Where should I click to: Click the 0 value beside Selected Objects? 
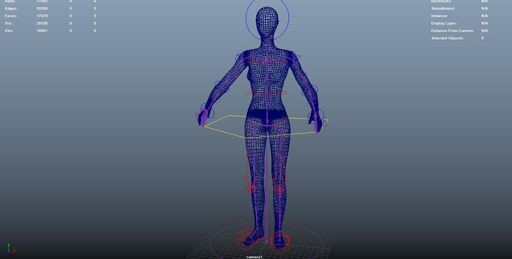[x=483, y=38]
